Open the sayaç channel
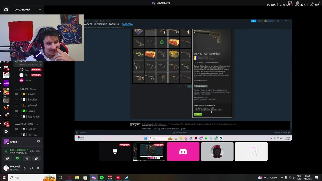The image size is (322, 181). [28, 111]
